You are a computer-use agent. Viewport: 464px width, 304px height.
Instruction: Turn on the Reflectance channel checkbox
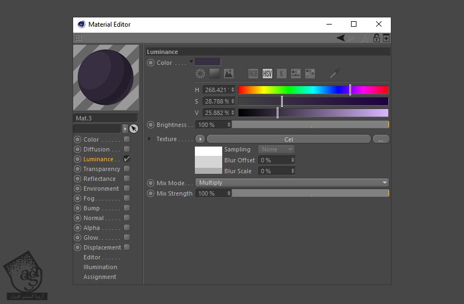[x=127, y=179]
